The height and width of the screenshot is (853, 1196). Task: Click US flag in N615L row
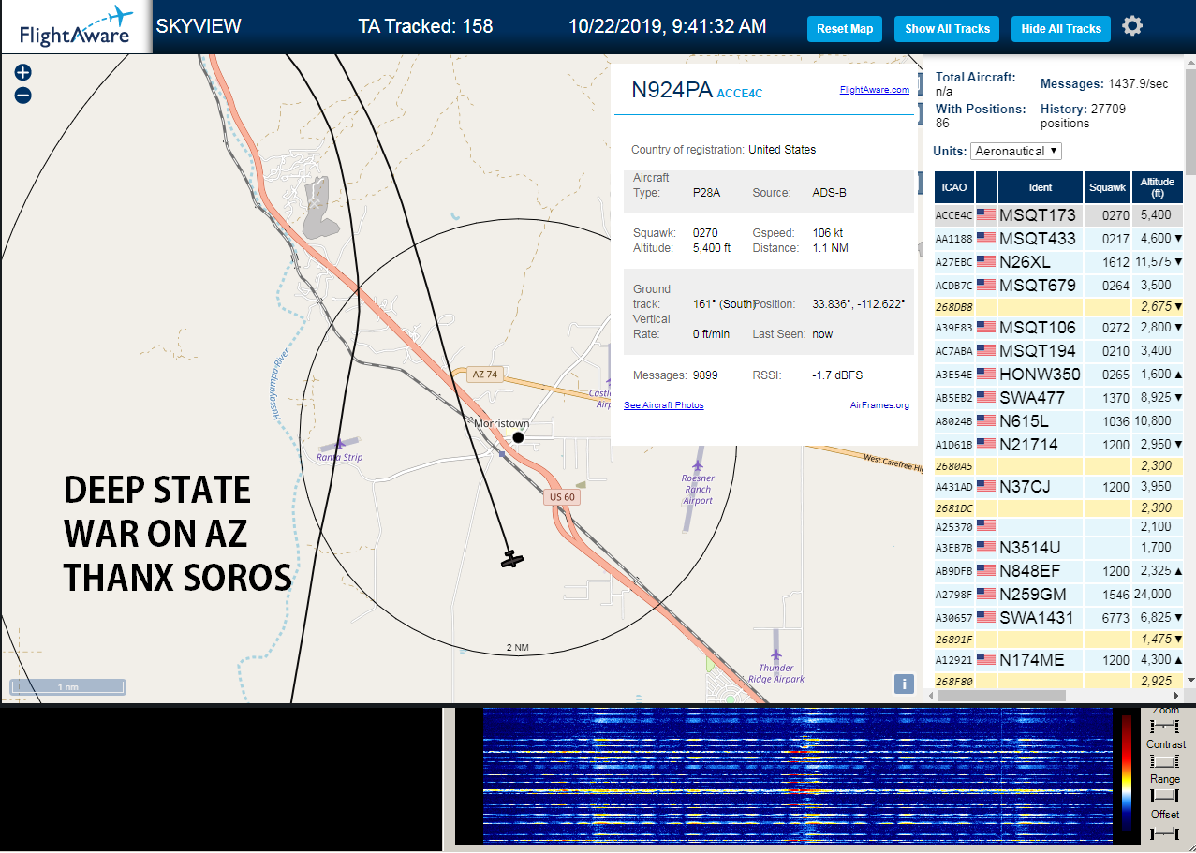(x=986, y=421)
